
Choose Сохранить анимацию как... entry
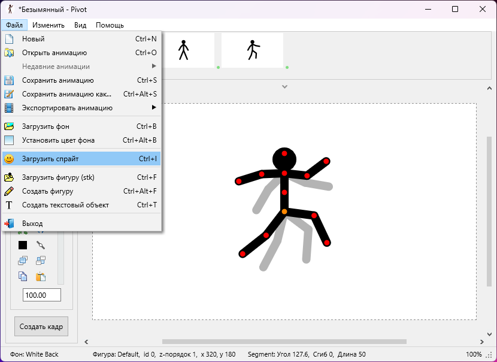point(81,94)
